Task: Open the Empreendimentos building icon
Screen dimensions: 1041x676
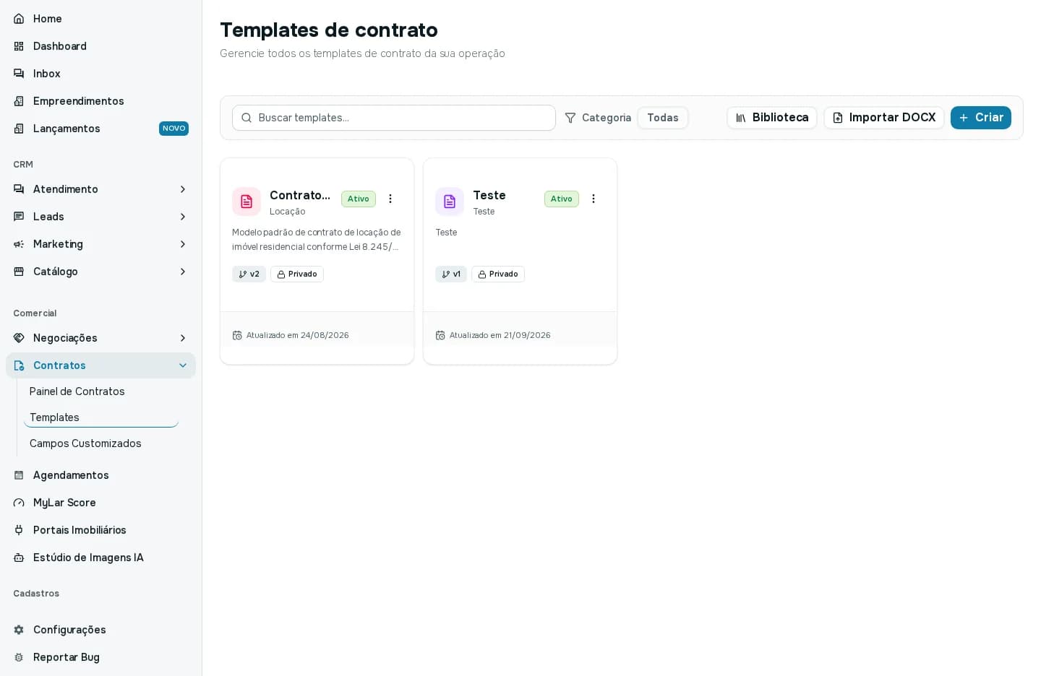Action: click(x=19, y=101)
